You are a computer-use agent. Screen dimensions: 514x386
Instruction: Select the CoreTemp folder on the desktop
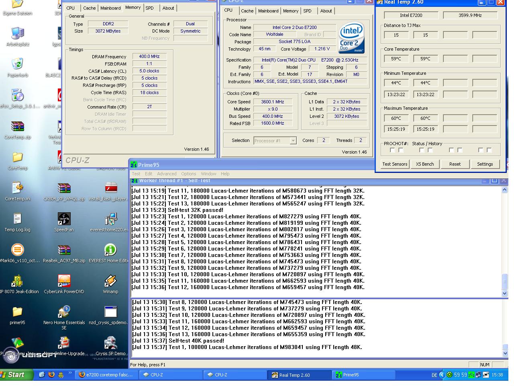(x=18, y=160)
